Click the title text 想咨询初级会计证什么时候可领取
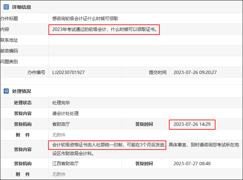This screenshot has width=243, height=180. [x=85, y=19]
